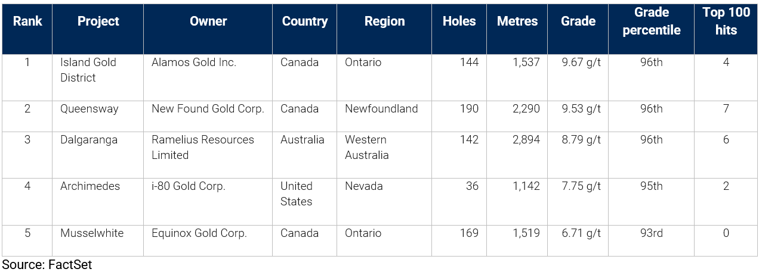762x275 pixels.
Task: Click the Region column header
Action: 385,21
